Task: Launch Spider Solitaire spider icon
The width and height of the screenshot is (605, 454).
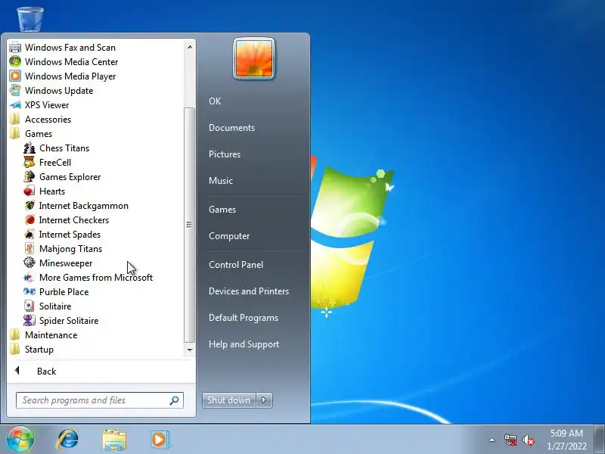Action: tap(29, 320)
